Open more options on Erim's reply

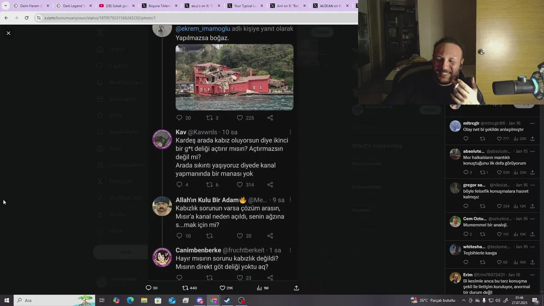[532, 275]
